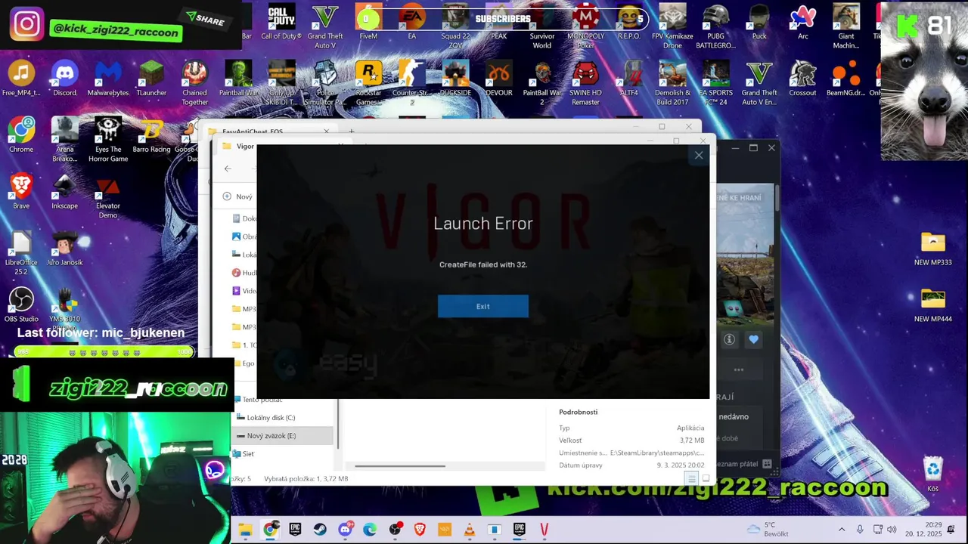Open Demolish & Build 2017 shortcut
Screen dimensions: 968x544
(x=672, y=84)
